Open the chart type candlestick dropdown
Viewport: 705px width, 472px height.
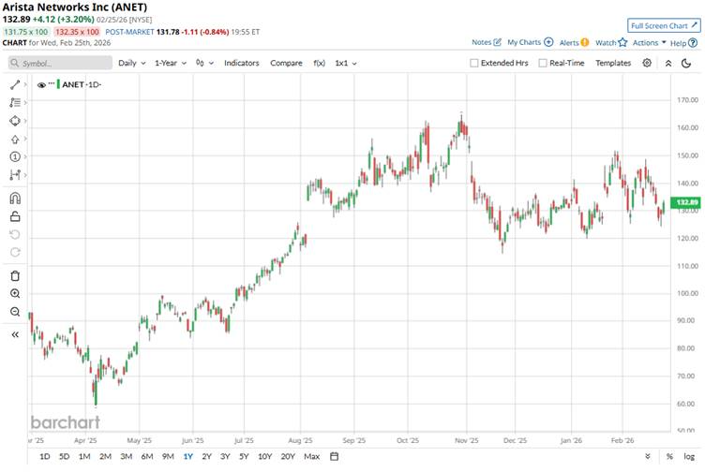point(204,64)
